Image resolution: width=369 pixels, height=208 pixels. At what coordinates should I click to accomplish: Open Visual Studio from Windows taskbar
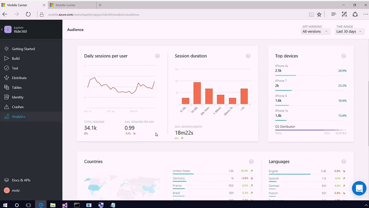pyautogui.click(x=65, y=205)
